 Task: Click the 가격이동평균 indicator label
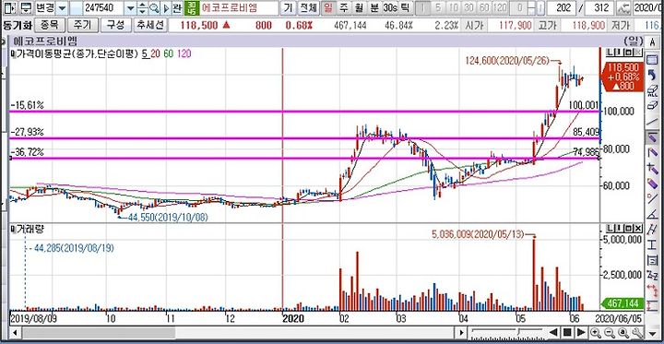(77, 53)
